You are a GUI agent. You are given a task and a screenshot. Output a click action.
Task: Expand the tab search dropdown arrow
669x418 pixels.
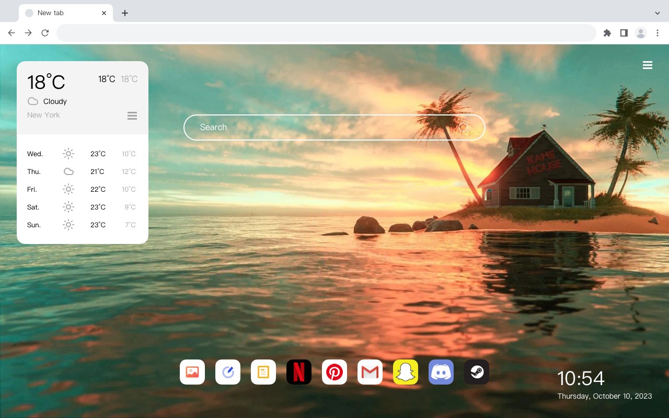(658, 13)
